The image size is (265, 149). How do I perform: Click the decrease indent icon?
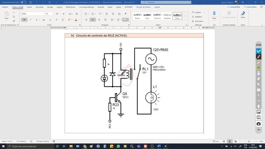(107, 14)
